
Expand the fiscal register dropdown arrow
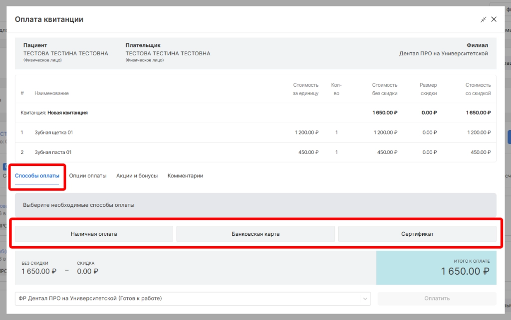tap(365, 299)
